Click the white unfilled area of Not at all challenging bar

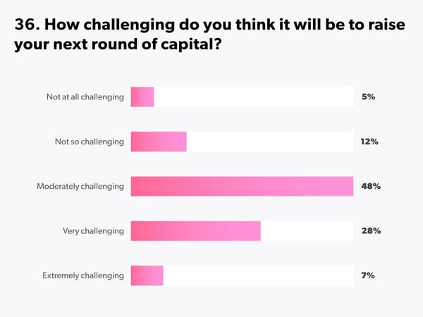(x=253, y=97)
